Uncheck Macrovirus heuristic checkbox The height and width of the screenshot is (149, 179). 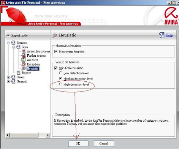click(56, 52)
